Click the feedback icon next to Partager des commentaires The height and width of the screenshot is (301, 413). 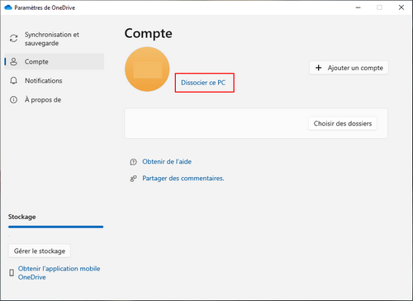pyautogui.click(x=133, y=179)
